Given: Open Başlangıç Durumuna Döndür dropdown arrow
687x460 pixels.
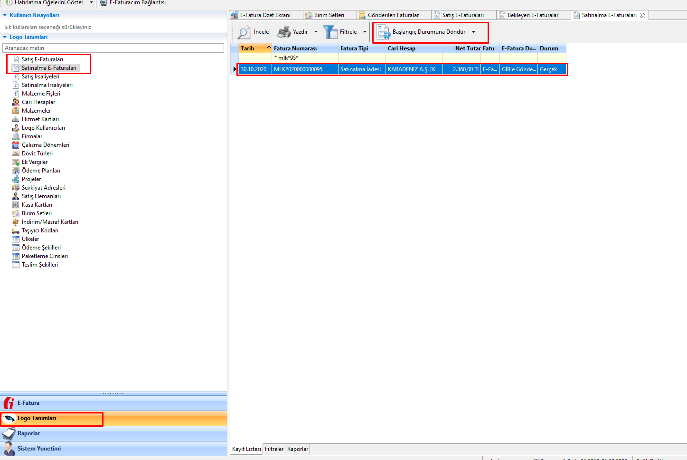Looking at the screenshot, I should coord(473,32).
